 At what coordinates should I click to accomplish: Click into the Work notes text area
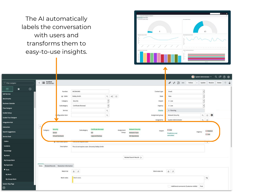pos(138,179)
